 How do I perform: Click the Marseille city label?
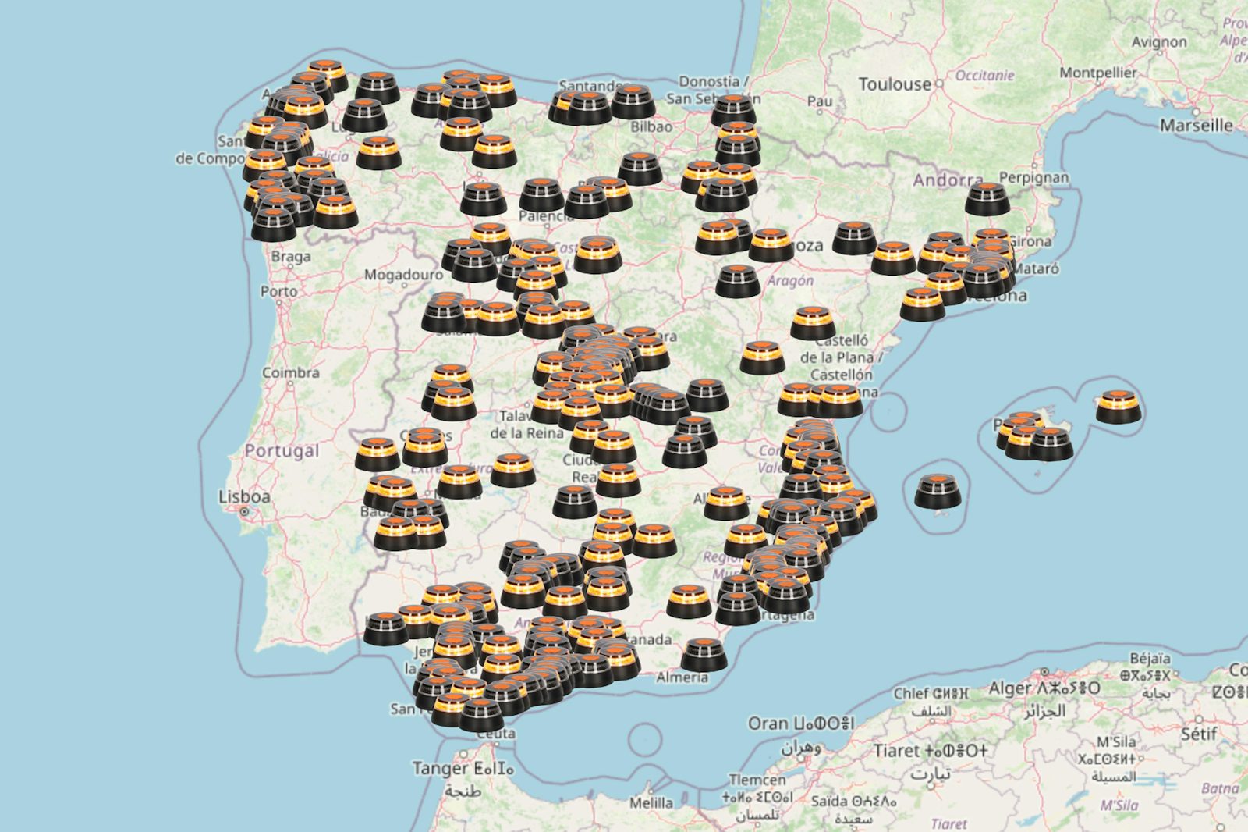1195,125
